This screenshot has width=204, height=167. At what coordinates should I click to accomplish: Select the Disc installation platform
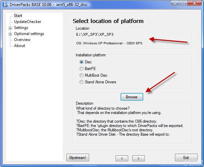coord(81,62)
